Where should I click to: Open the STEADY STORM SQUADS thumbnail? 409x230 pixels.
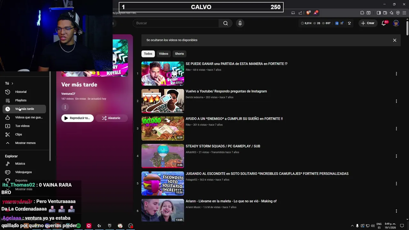click(163, 156)
